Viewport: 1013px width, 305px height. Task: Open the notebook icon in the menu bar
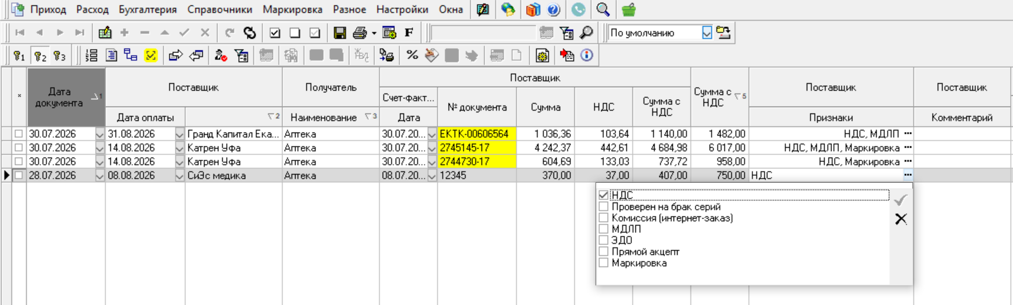click(483, 9)
